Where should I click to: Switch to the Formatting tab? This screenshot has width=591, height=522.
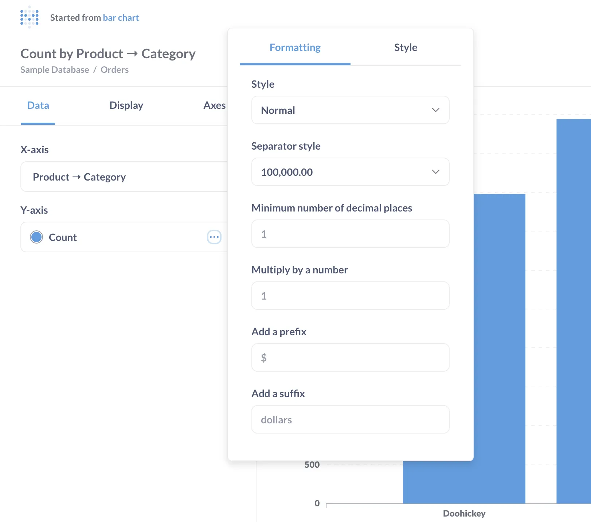pos(295,48)
